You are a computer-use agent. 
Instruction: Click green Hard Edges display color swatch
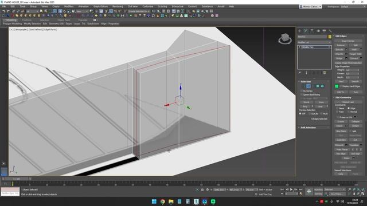[337, 86]
